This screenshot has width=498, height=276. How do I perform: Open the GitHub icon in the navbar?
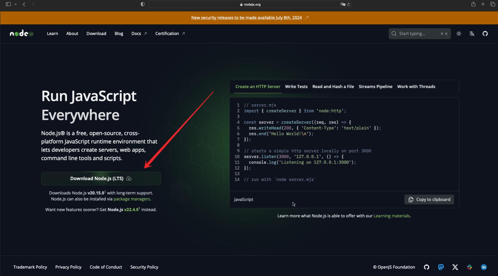pos(485,34)
